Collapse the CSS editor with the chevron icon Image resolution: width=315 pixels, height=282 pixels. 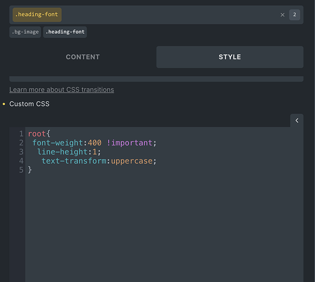tap(297, 120)
